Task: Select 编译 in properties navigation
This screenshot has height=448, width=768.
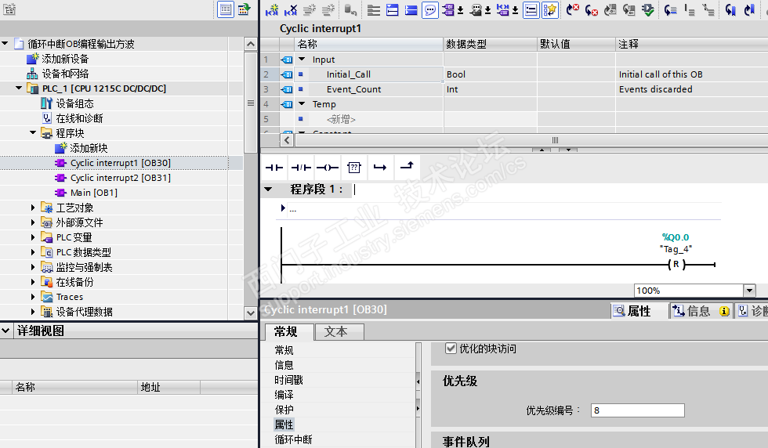Action: (x=284, y=395)
